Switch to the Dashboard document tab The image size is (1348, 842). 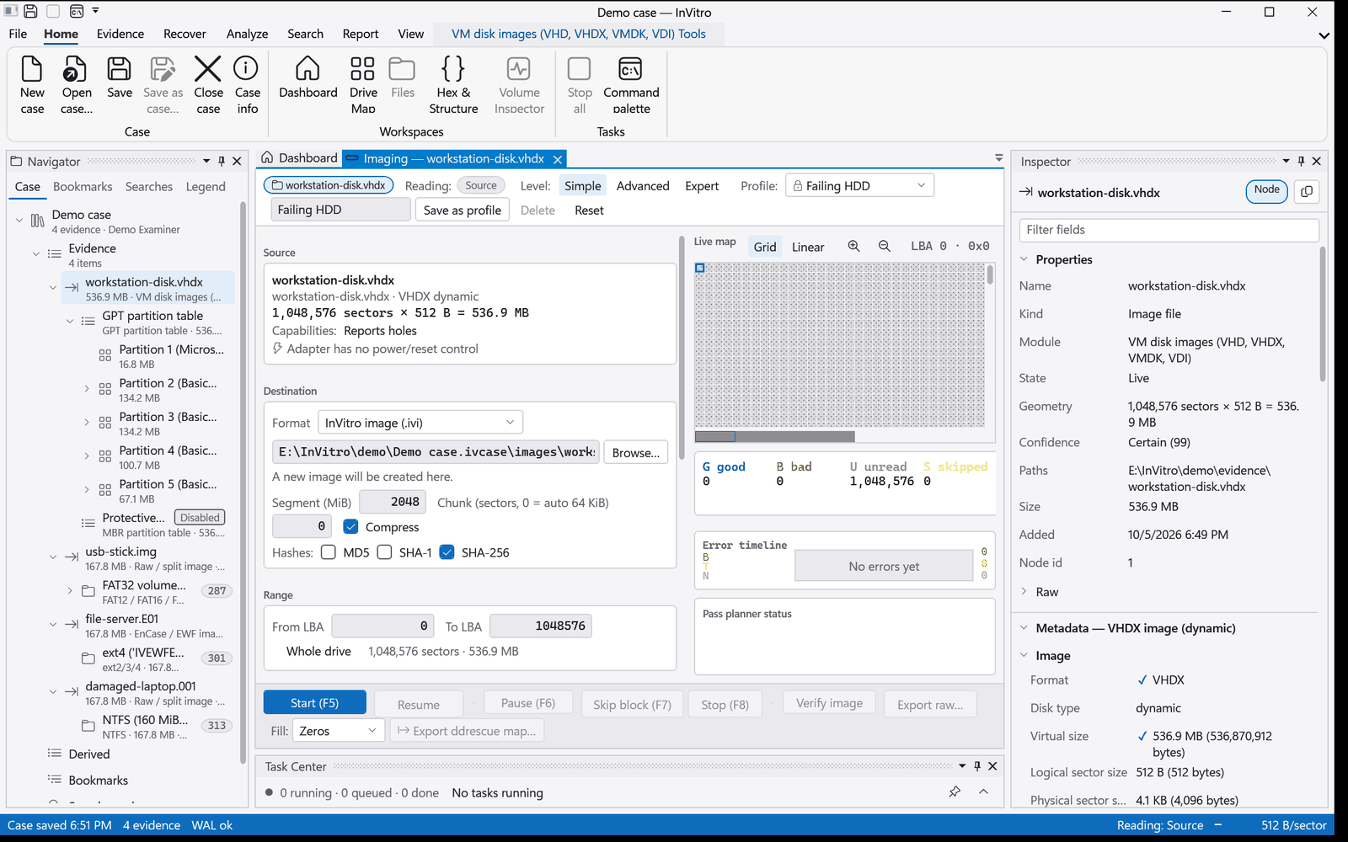pos(299,158)
